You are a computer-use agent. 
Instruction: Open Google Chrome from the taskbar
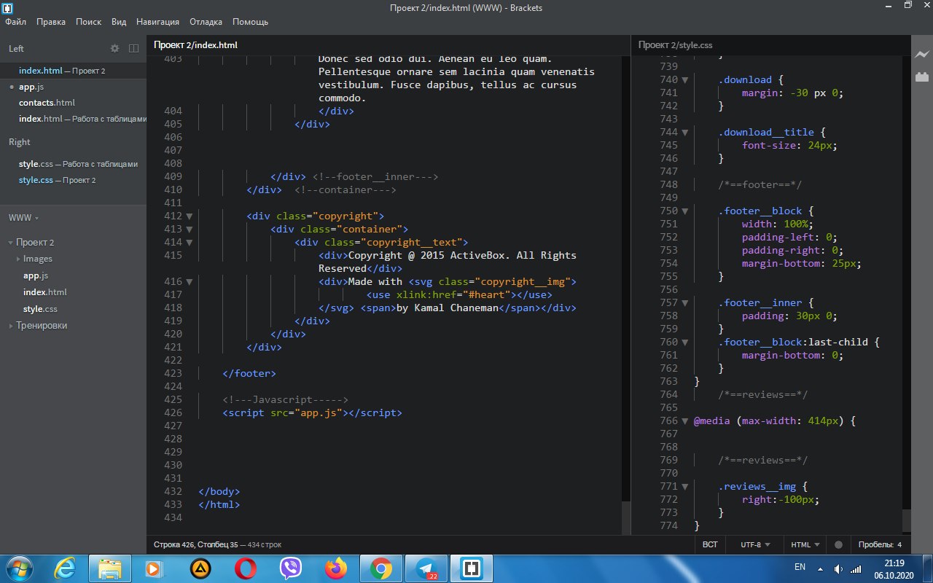coord(380,568)
